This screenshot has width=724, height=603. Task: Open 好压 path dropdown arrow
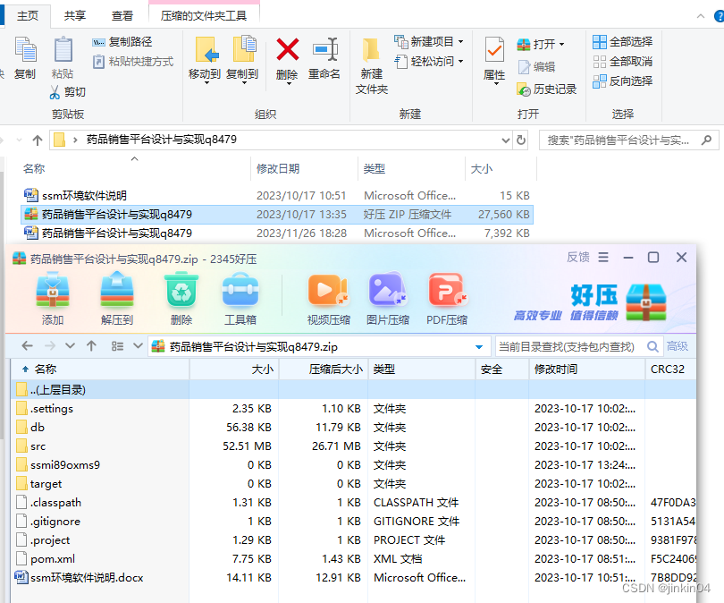point(479,347)
